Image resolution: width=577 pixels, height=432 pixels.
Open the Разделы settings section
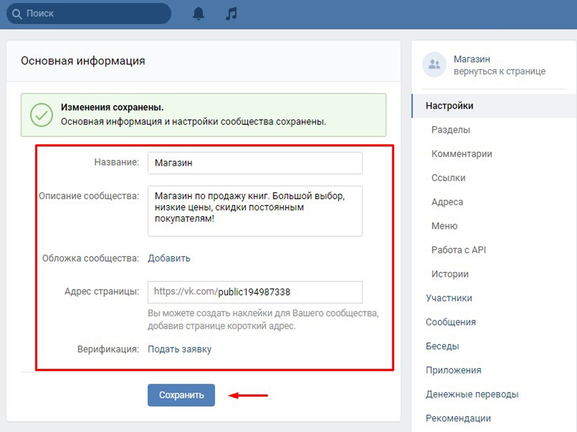(451, 130)
